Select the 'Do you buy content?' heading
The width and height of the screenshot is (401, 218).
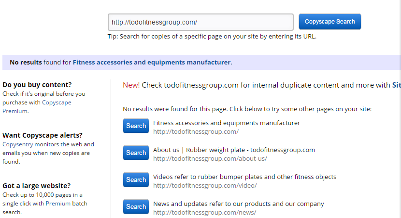pyautogui.click(x=37, y=85)
